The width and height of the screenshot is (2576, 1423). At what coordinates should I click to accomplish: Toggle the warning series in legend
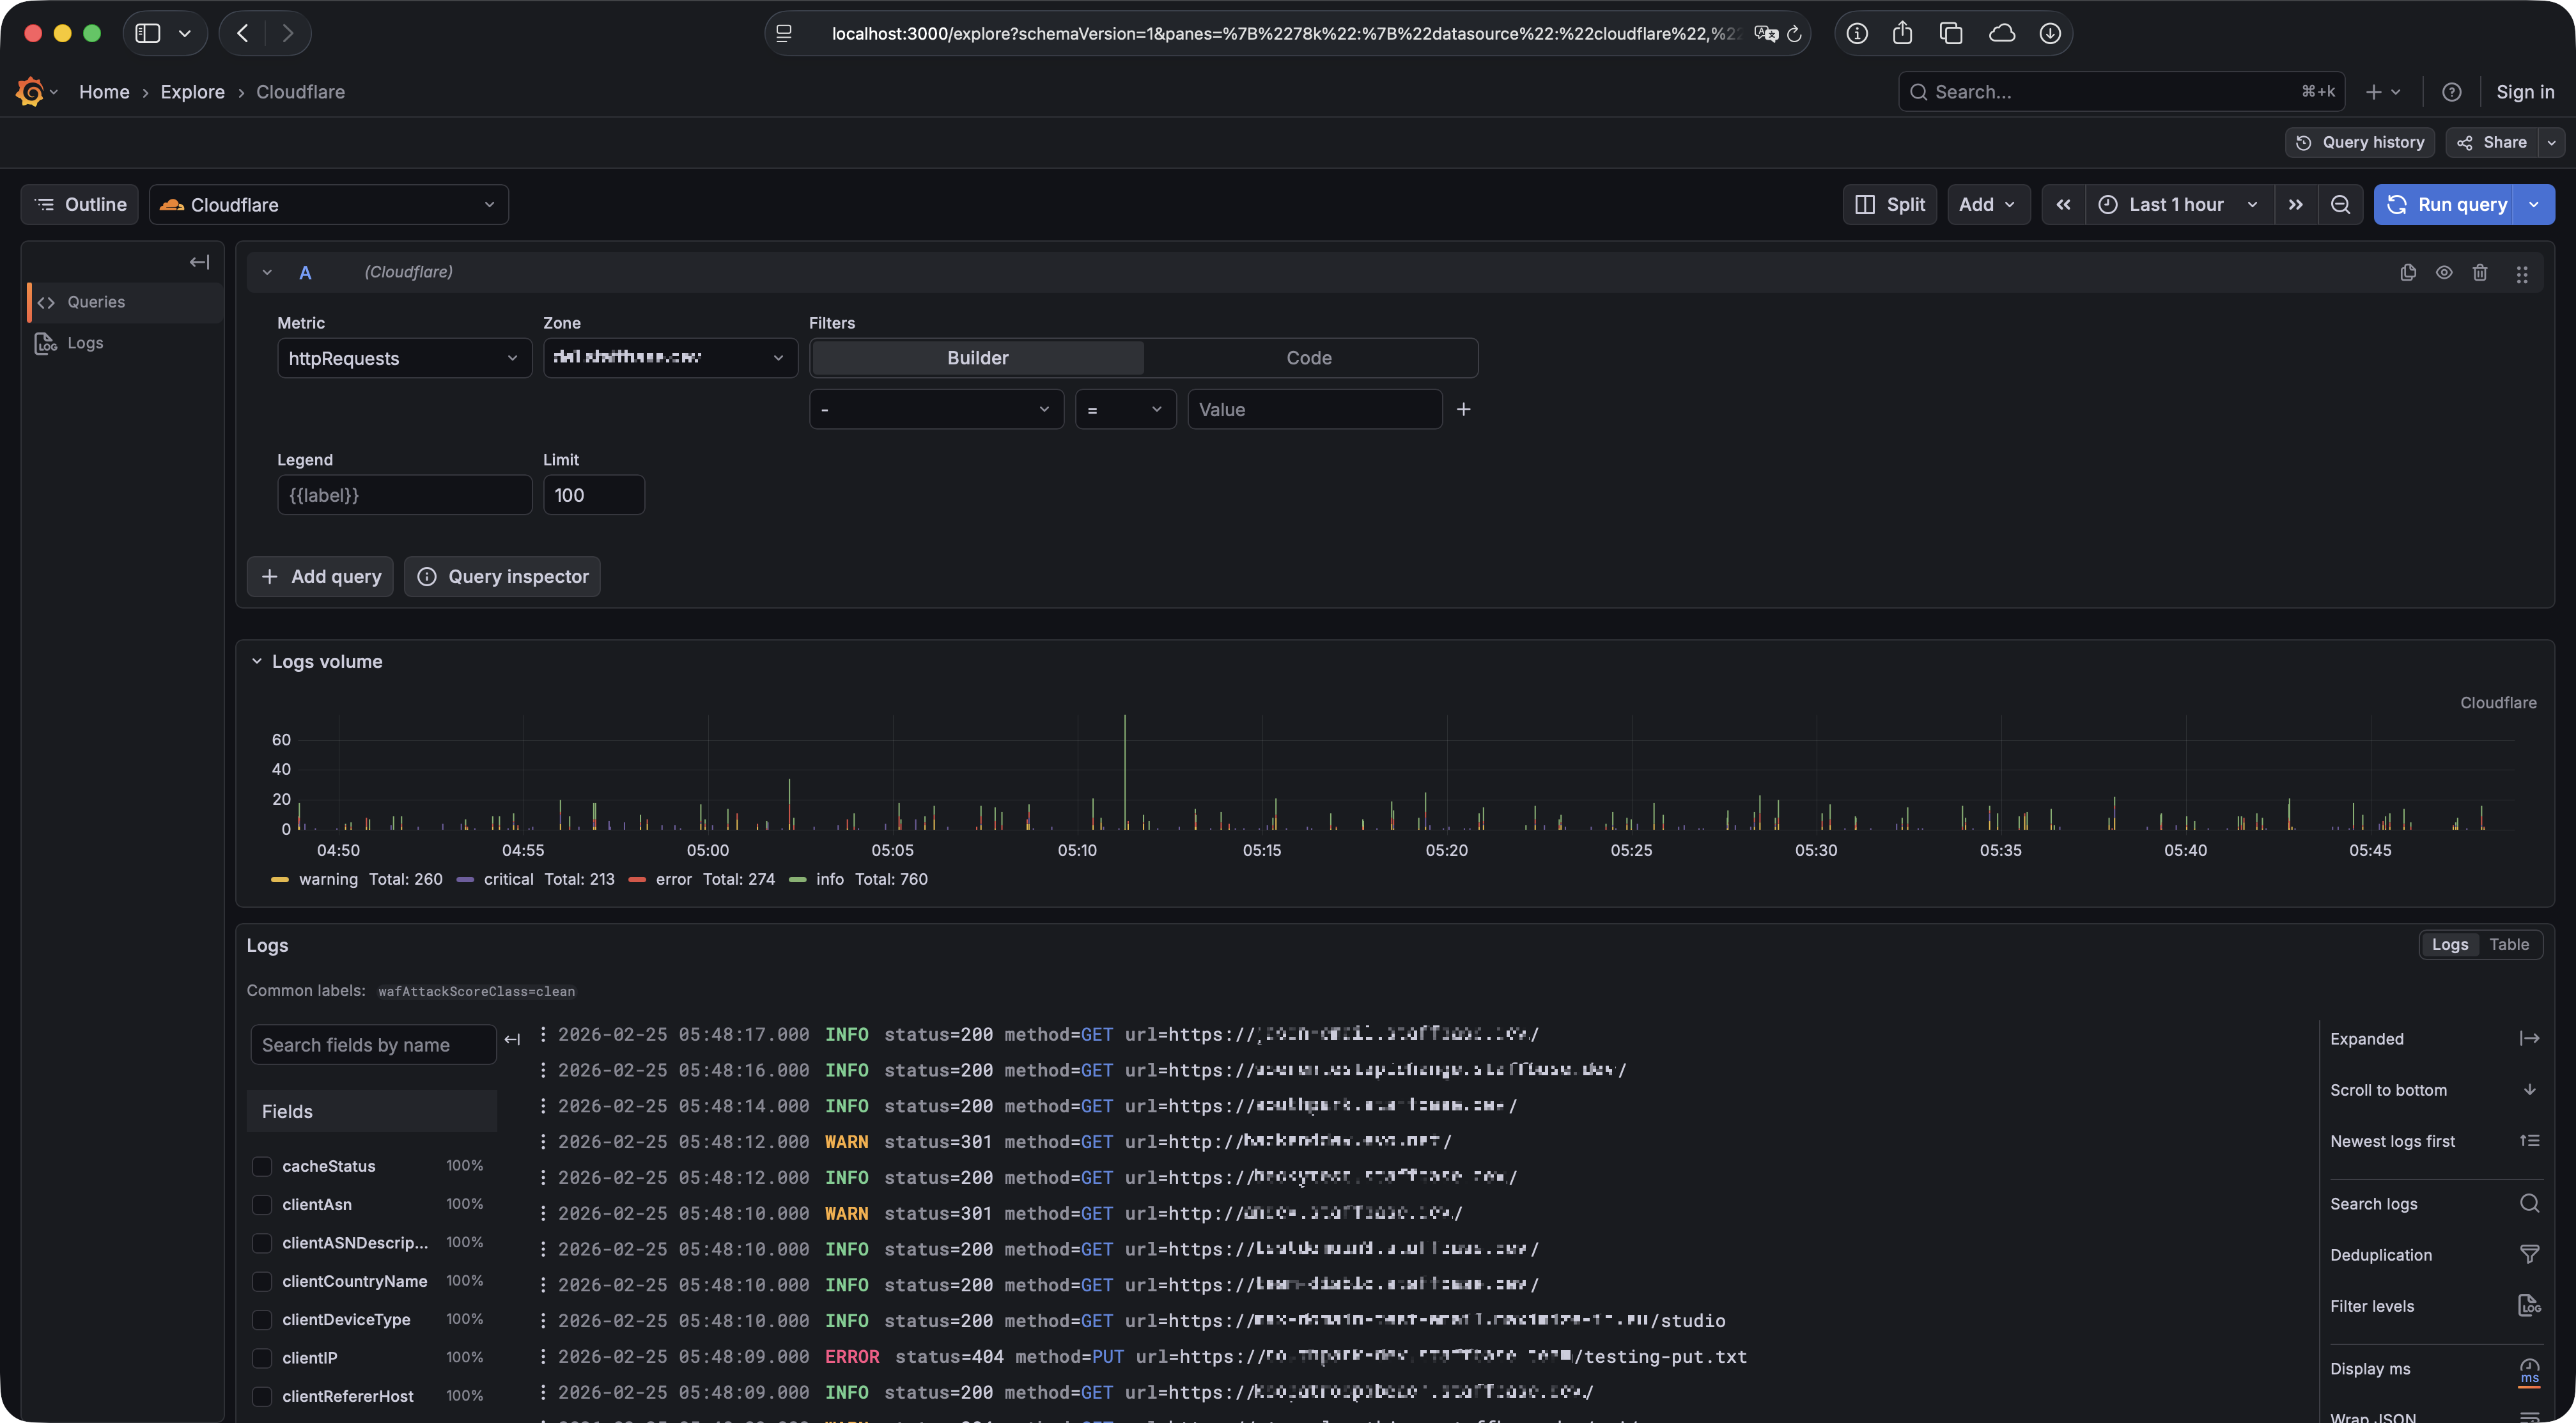pos(328,879)
